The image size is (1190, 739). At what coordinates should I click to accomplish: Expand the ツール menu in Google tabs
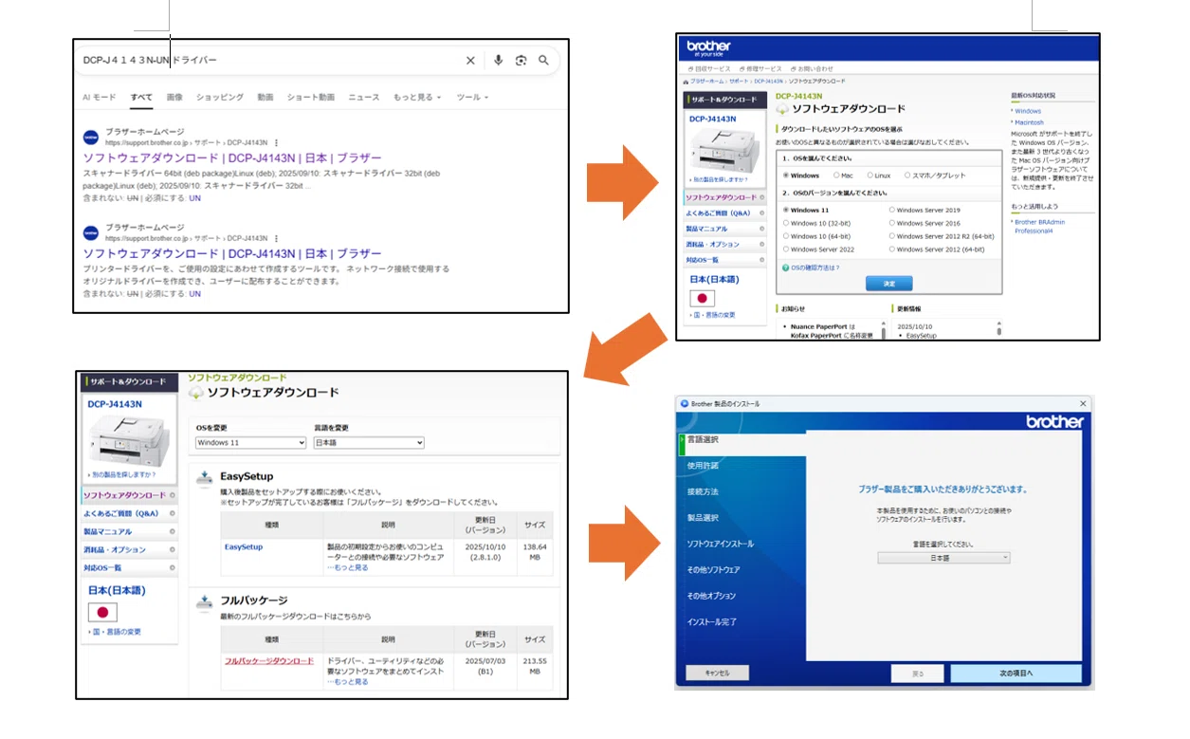coord(472,98)
